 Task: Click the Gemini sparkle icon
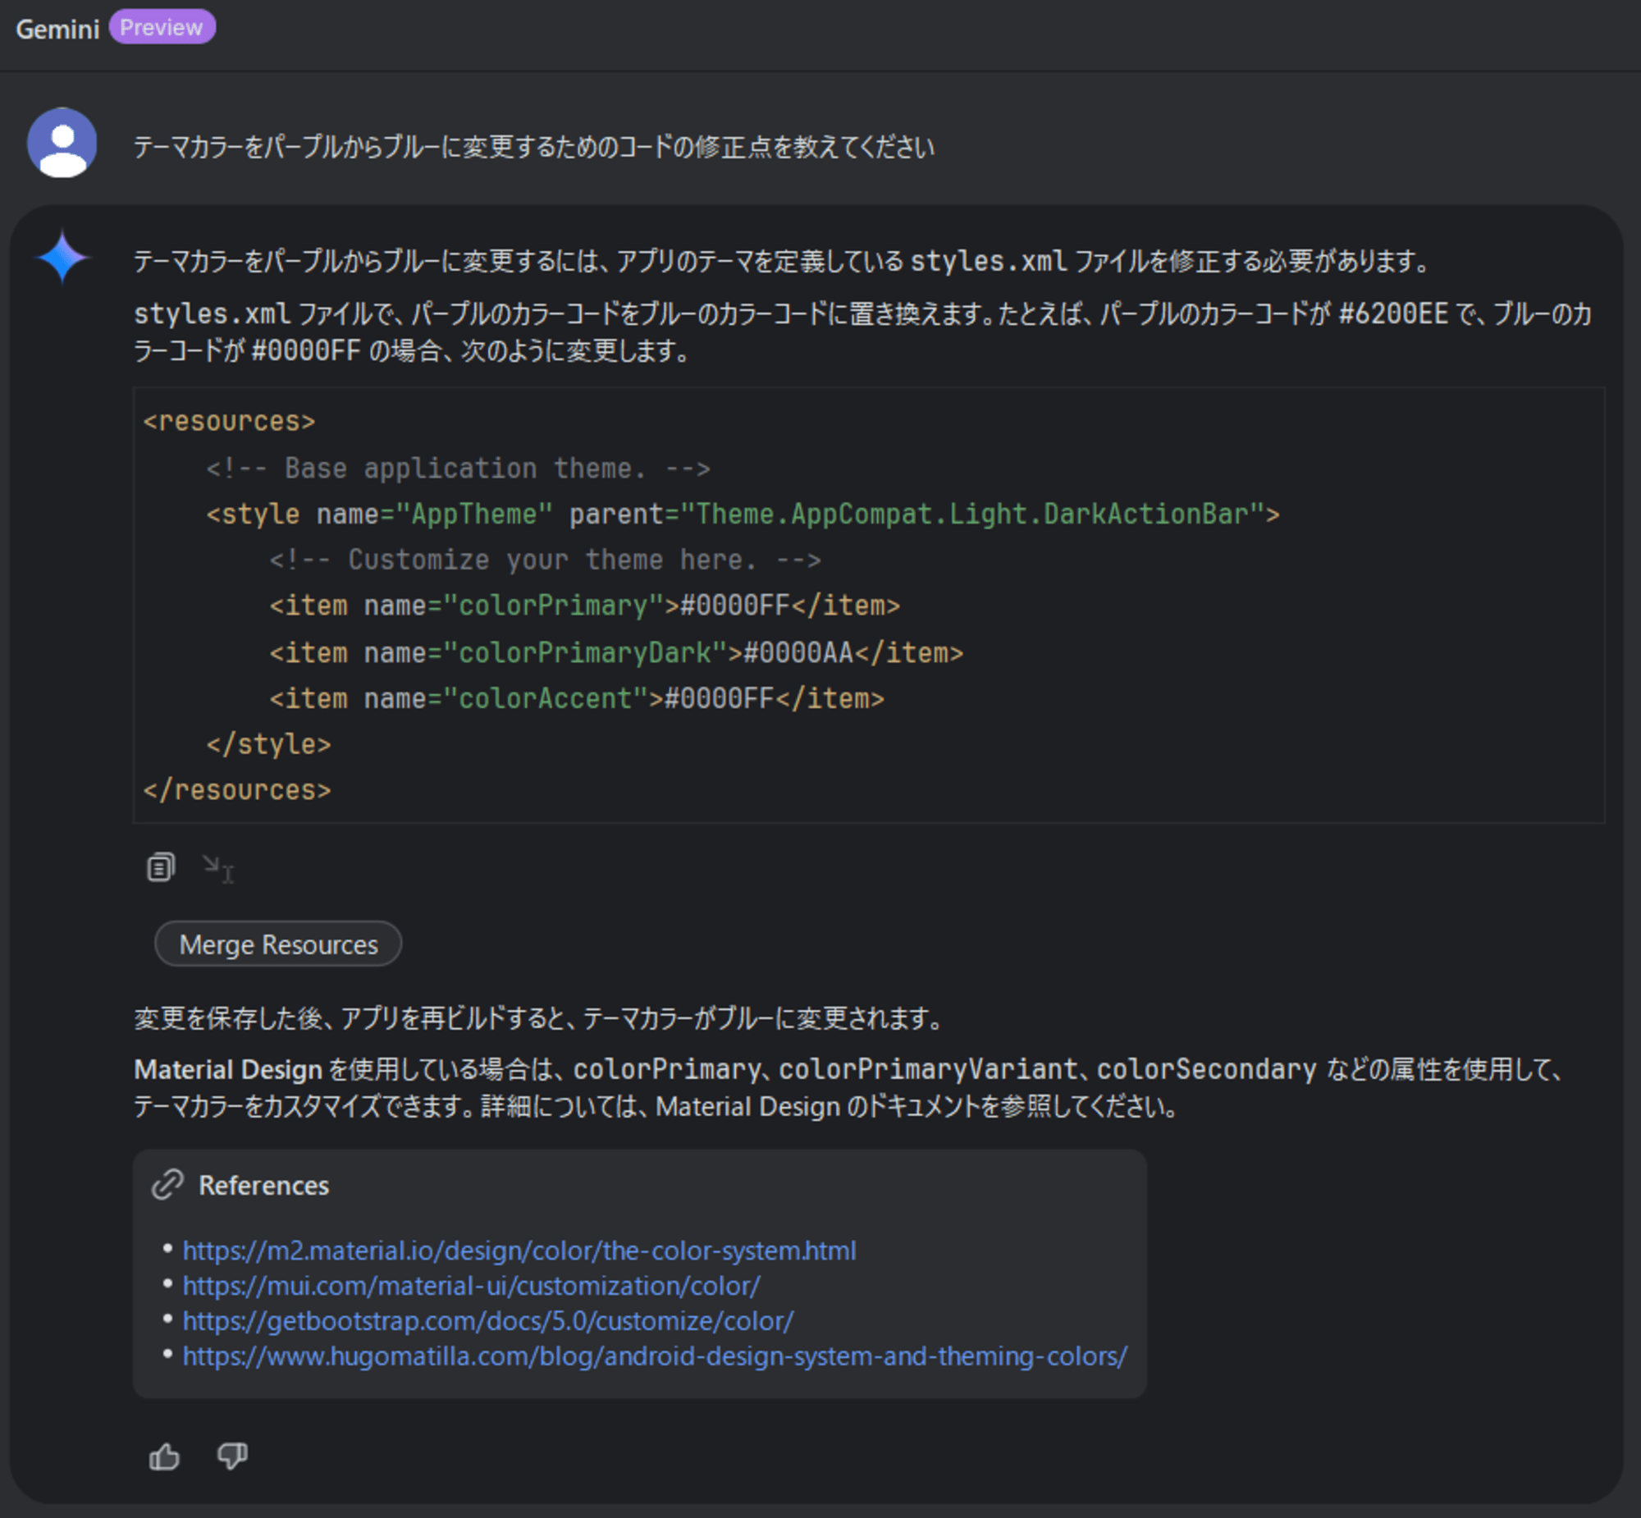(x=62, y=257)
